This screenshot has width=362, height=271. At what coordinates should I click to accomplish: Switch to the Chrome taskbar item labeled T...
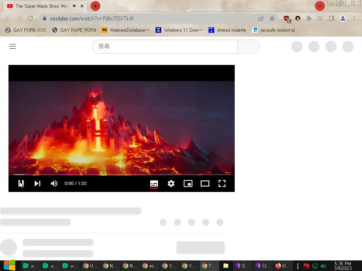coord(209,266)
